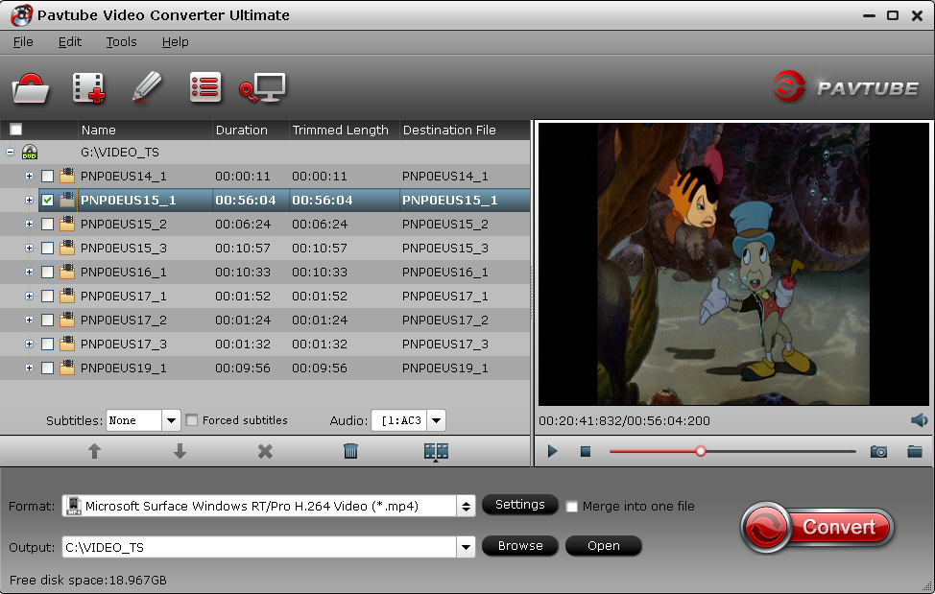Open the Tools menu
The image size is (935, 594).
[121, 41]
